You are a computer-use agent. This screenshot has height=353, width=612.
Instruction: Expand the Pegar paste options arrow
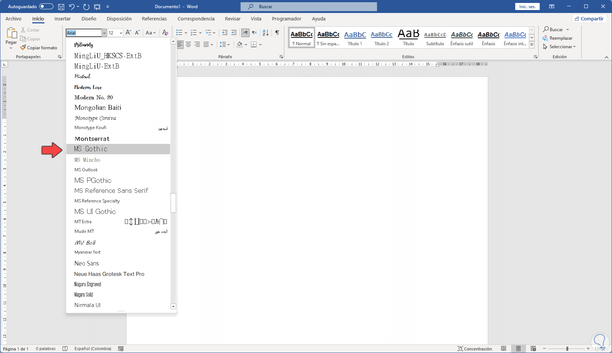11,48
